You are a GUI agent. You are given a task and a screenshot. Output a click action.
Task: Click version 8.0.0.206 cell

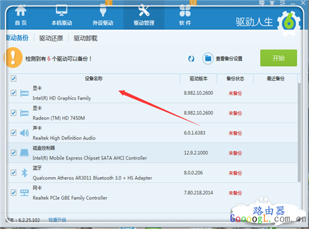pos(193,173)
